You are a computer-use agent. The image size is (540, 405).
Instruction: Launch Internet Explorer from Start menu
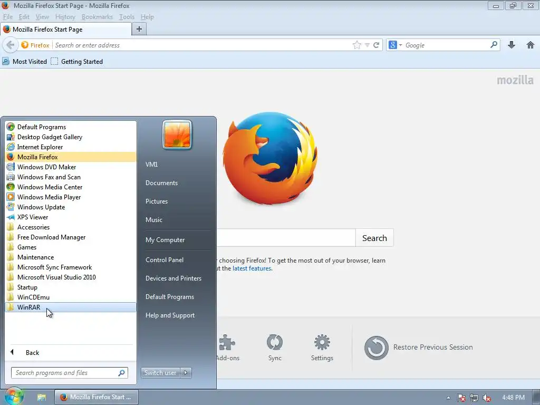71,147
